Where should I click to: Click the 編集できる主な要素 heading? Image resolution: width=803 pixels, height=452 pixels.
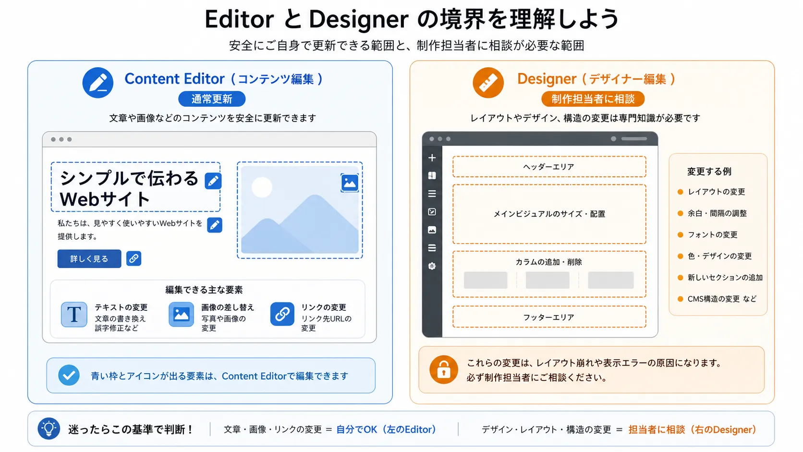pyautogui.click(x=204, y=290)
